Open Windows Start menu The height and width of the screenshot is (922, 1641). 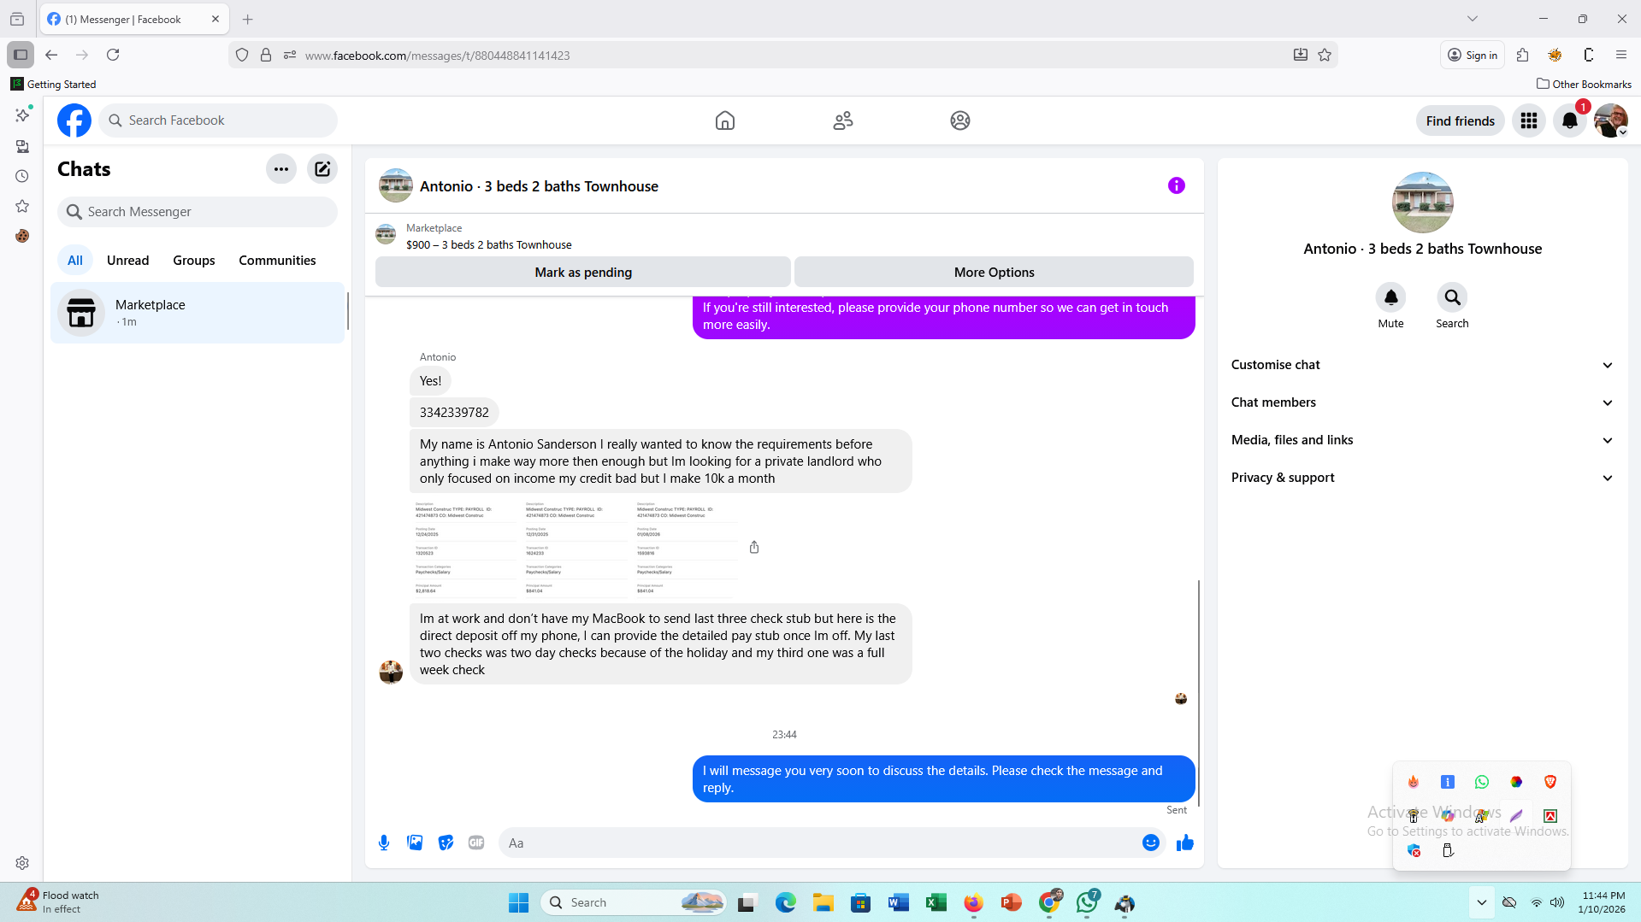pyautogui.click(x=518, y=902)
